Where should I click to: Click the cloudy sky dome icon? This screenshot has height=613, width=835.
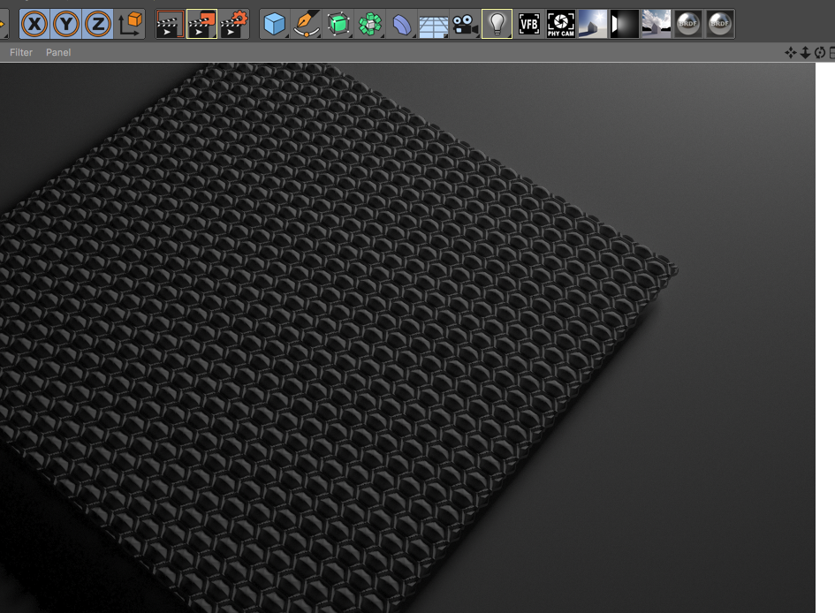click(x=656, y=24)
